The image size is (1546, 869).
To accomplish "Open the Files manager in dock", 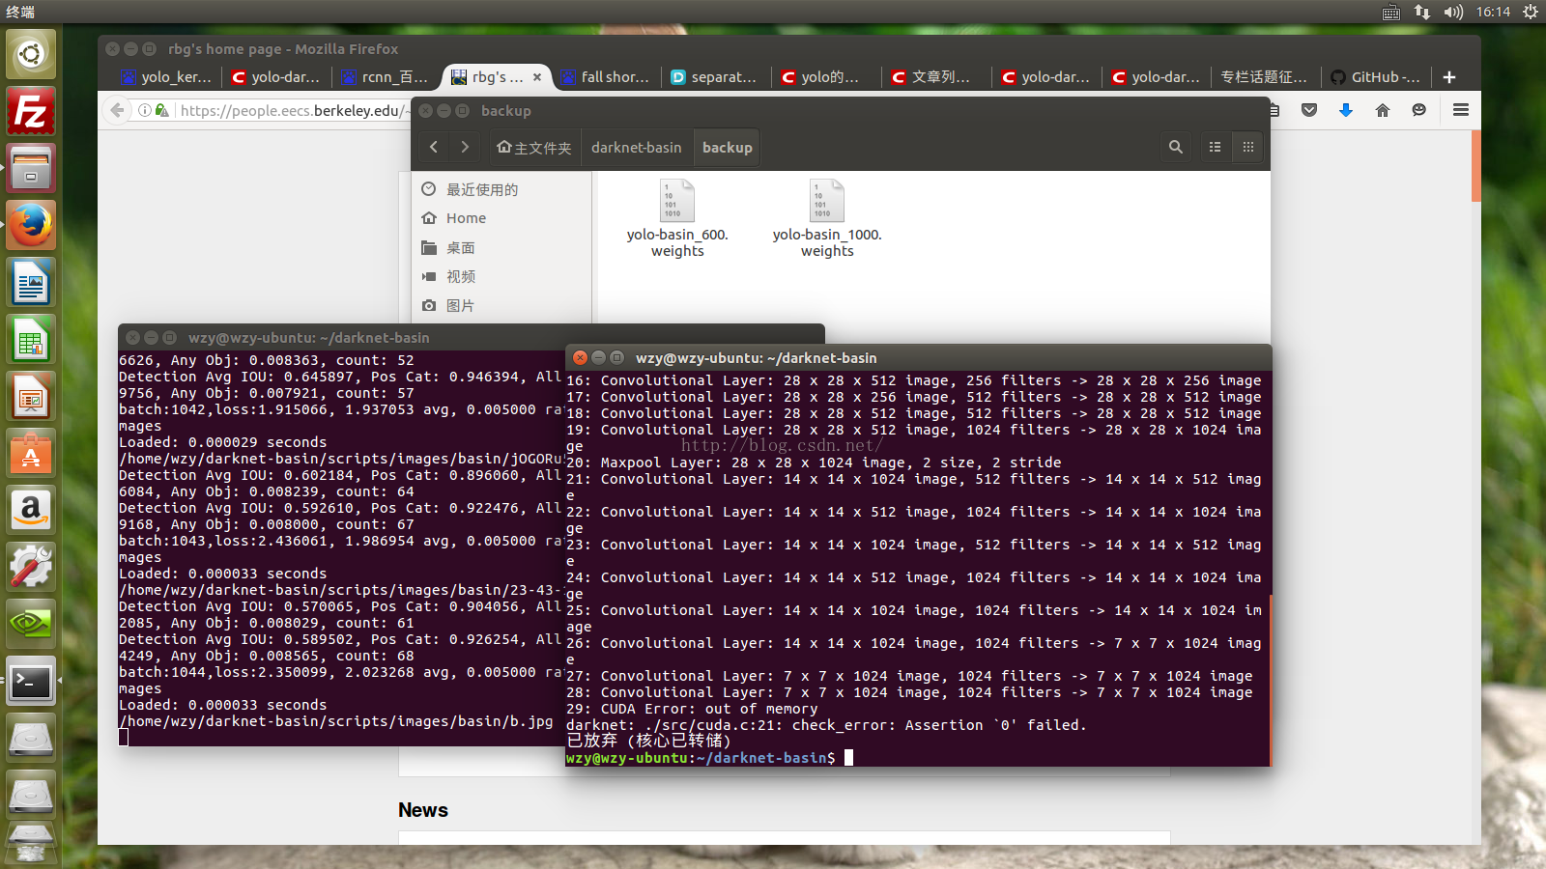I will [x=31, y=168].
